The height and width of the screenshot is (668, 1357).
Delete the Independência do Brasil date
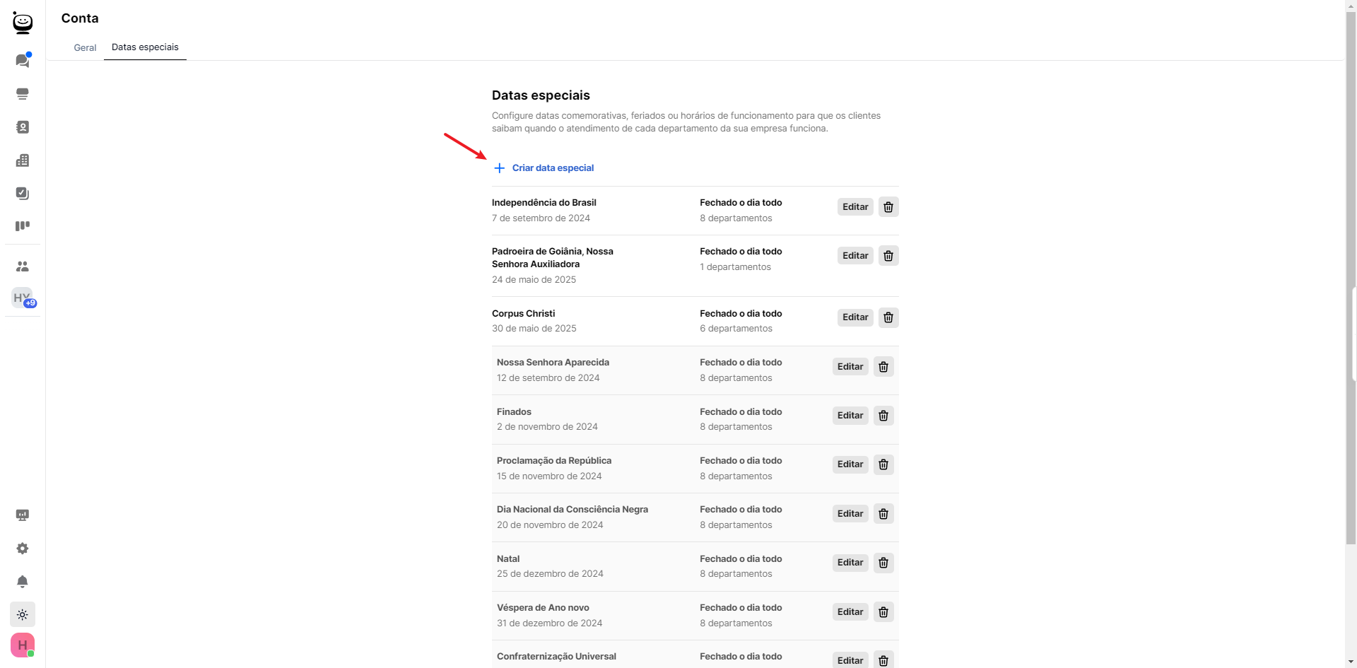tap(888, 207)
